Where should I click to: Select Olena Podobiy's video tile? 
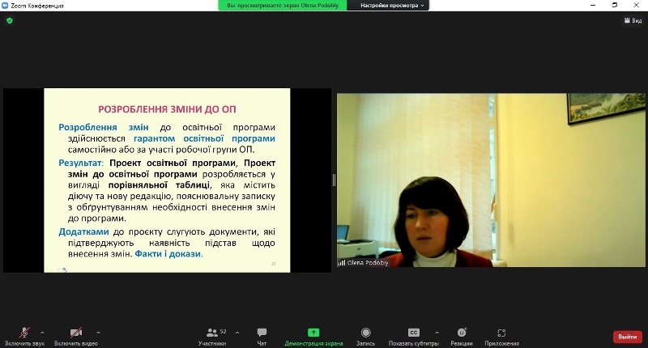[491, 180]
